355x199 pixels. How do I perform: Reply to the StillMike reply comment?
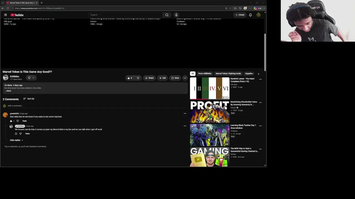[27, 134]
